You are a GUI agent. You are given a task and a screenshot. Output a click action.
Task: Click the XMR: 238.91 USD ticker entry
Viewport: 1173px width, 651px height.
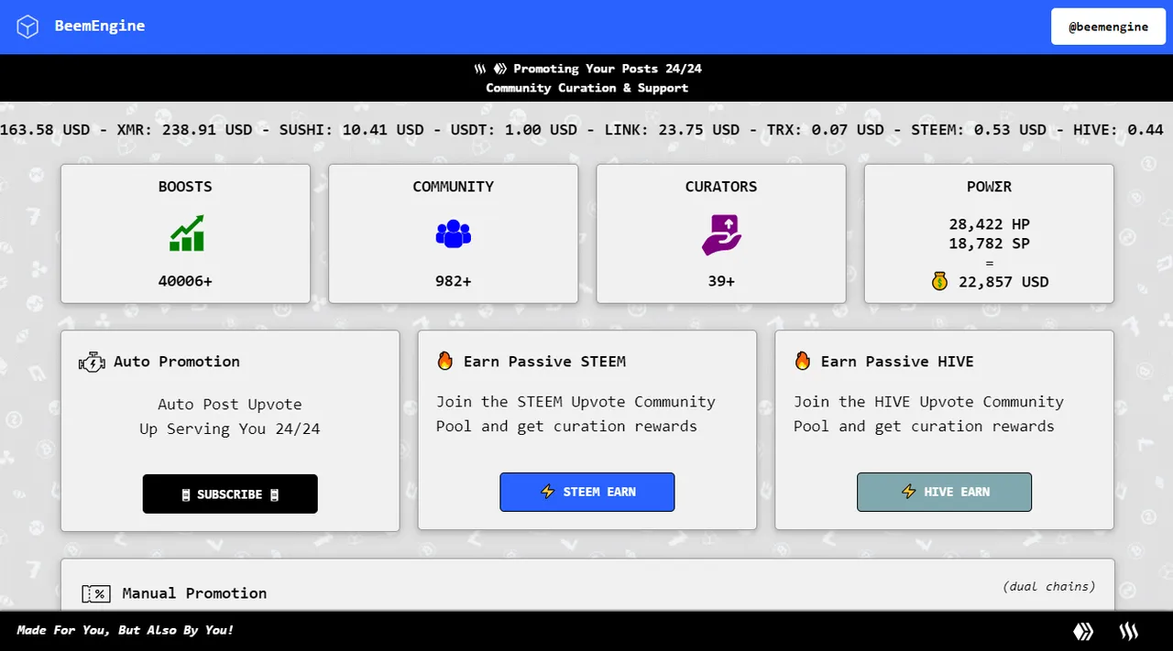(184, 130)
